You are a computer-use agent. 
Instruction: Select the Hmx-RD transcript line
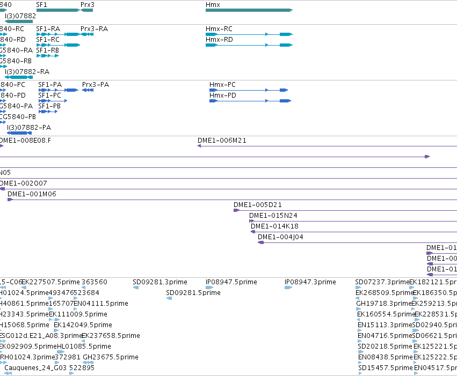coord(249,45)
